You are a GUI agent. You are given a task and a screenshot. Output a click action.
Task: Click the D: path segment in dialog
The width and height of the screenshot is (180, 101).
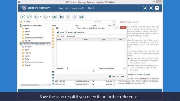pos(63,36)
